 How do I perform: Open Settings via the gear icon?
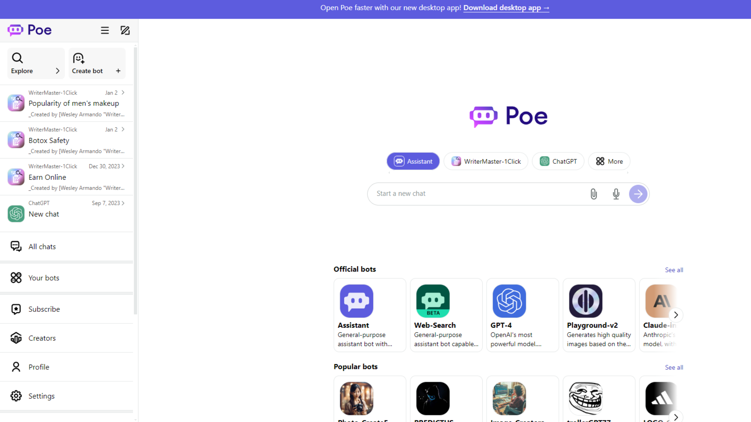click(16, 396)
